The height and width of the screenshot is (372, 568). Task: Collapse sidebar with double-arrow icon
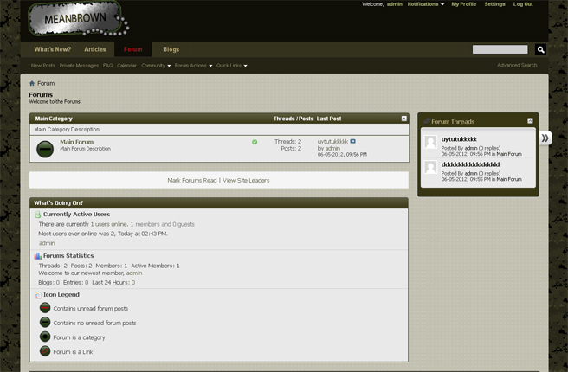(545, 138)
